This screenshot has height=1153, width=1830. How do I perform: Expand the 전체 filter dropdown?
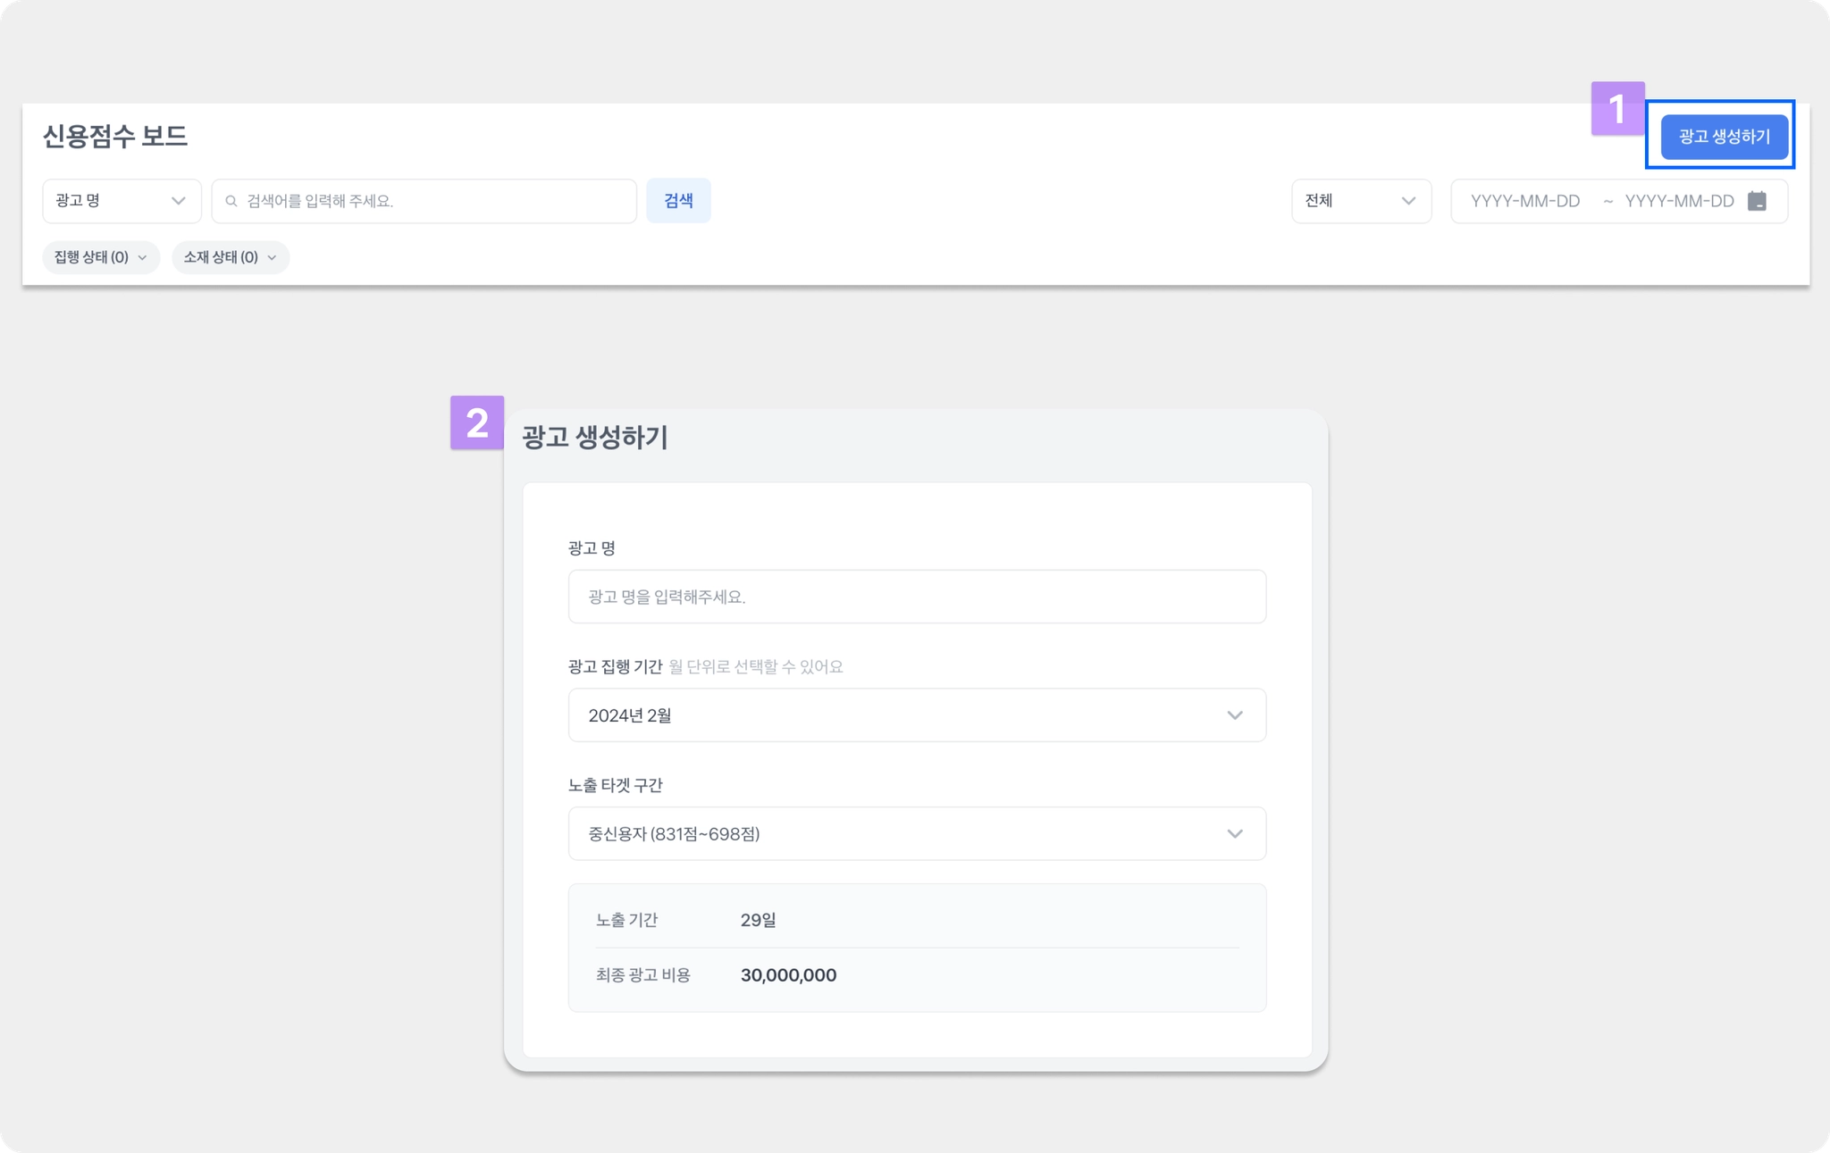[x=1360, y=201]
